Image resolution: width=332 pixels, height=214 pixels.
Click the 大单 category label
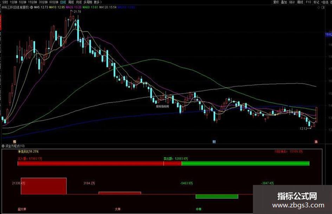point(118,209)
